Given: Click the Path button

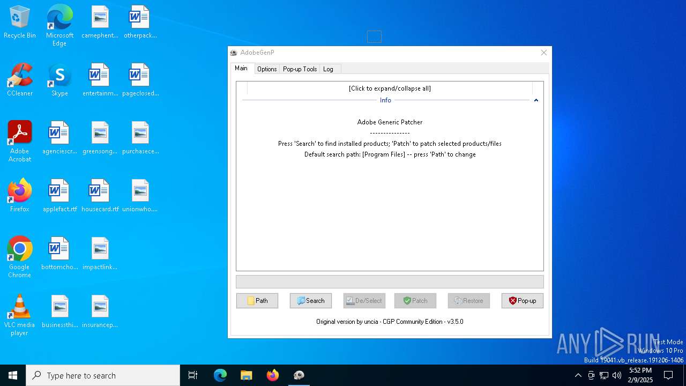Looking at the screenshot, I should click(x=257, y=301).
